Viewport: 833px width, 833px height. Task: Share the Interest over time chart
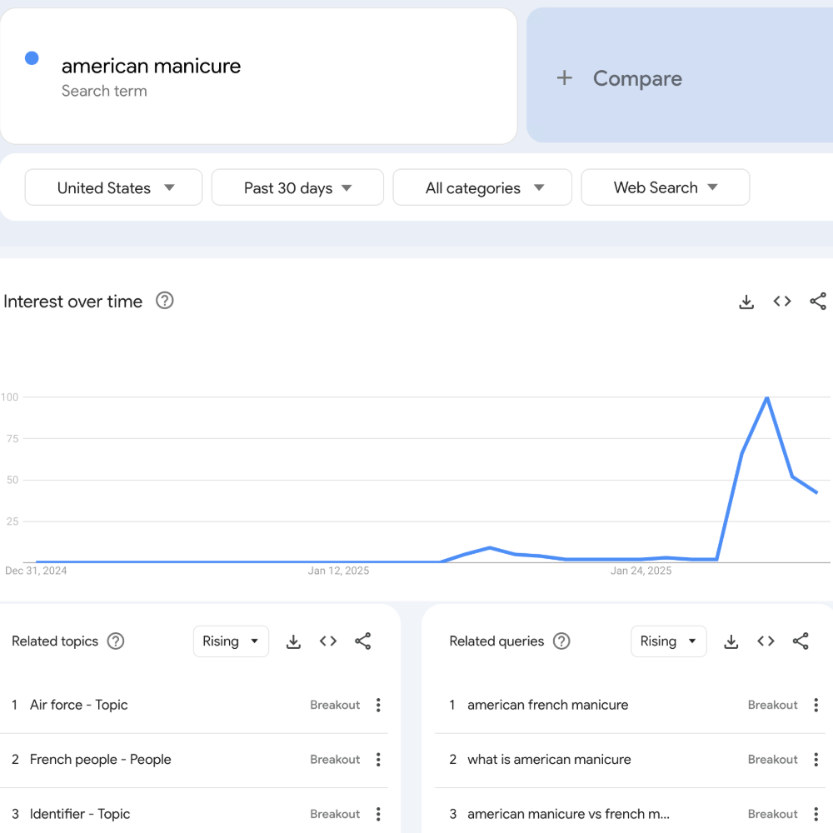click(x=818, y=302)
